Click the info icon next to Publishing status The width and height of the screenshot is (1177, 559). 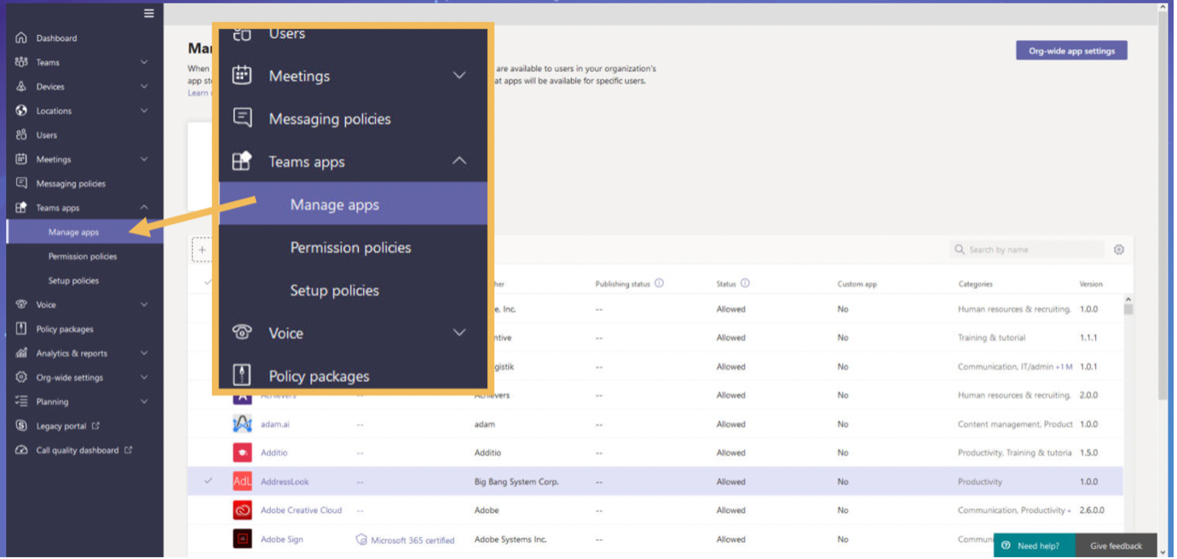pyautogui.click(x=659, y=284)
